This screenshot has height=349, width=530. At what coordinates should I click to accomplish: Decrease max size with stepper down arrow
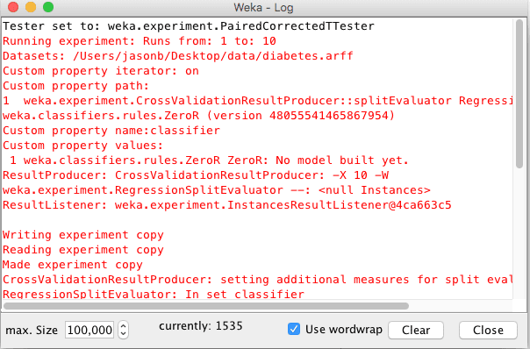[124, 334]
